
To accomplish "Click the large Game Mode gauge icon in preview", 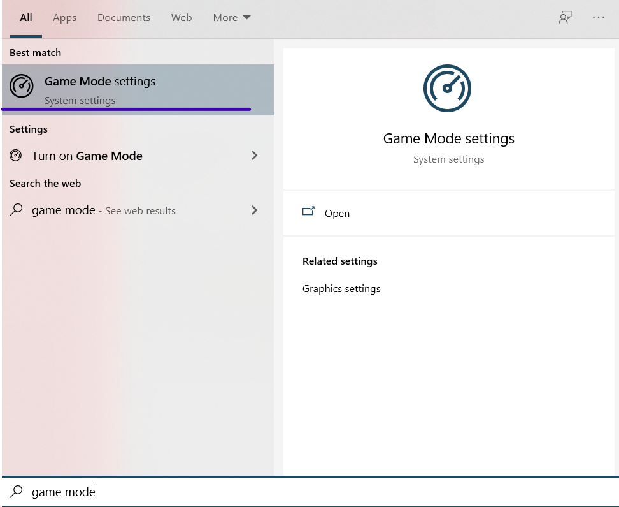I will pyautogui.click(x=447, y=88).
